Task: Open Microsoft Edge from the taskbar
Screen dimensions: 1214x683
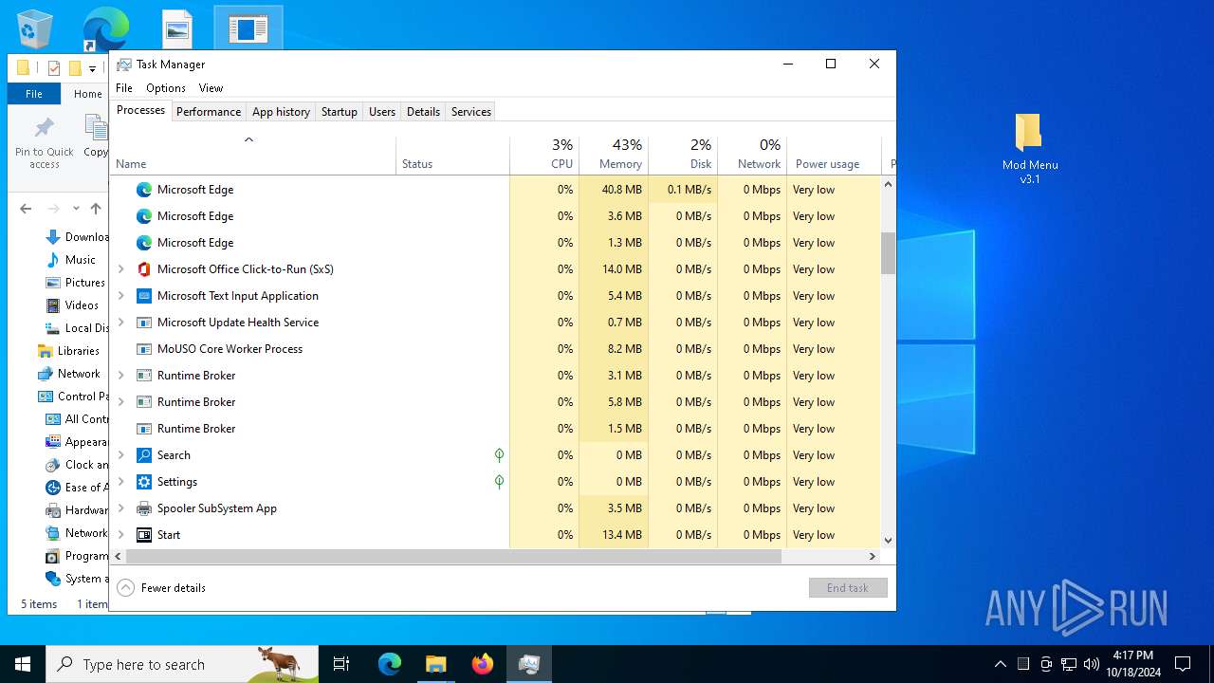Action: point(390,664)
